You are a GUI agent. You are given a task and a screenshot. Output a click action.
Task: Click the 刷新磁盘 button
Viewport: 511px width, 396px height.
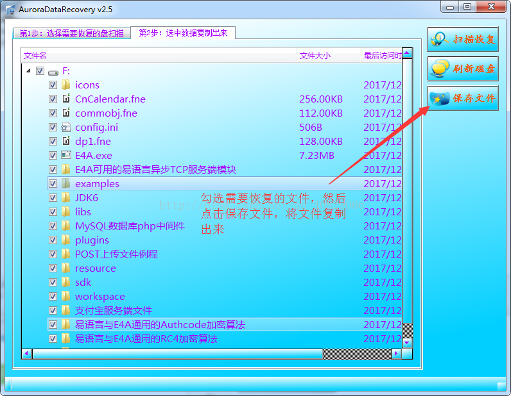tap(463, 69)
